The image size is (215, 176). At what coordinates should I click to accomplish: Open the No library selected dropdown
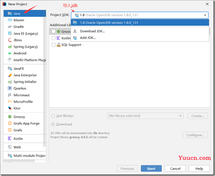click(145, 116)
